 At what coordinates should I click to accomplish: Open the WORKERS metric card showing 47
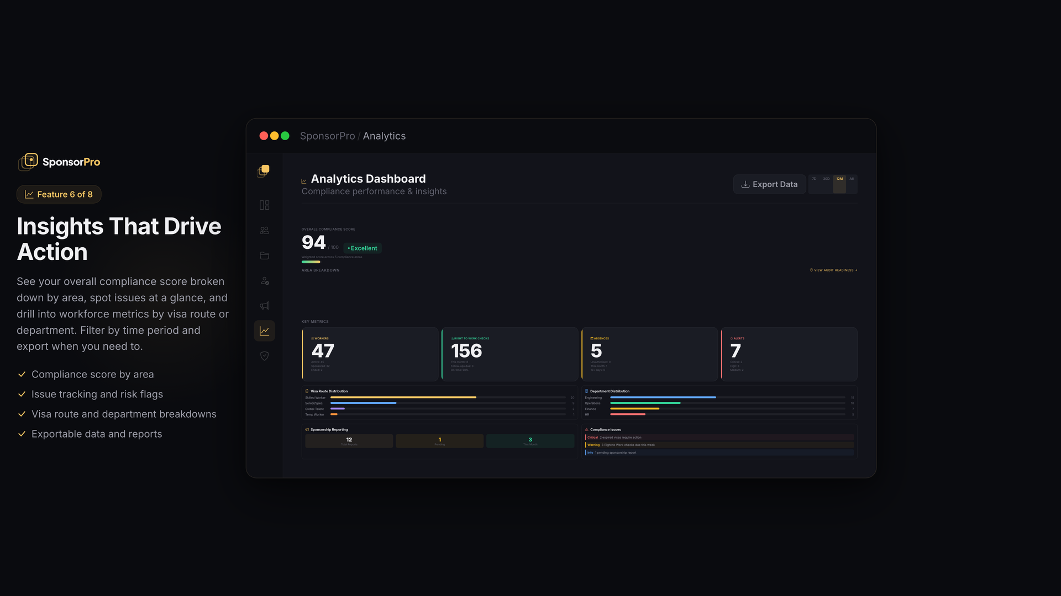click(370, 354)
